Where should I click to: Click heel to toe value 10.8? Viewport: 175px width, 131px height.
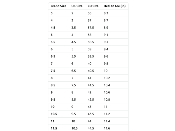pos(107,100)
